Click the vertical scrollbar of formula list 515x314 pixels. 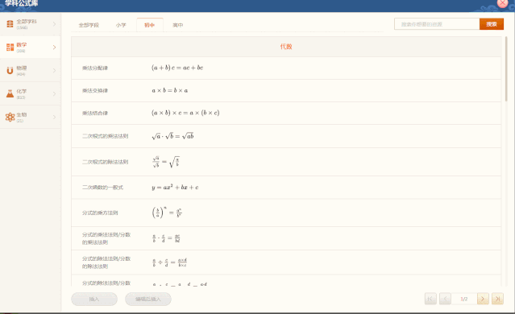coord(506,69)
